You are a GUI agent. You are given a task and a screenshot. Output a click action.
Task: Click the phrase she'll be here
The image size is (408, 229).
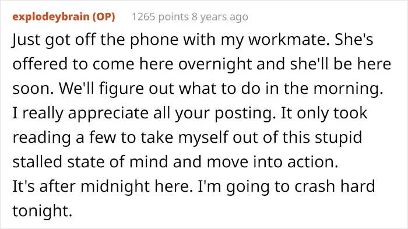(x=340, y=64)
